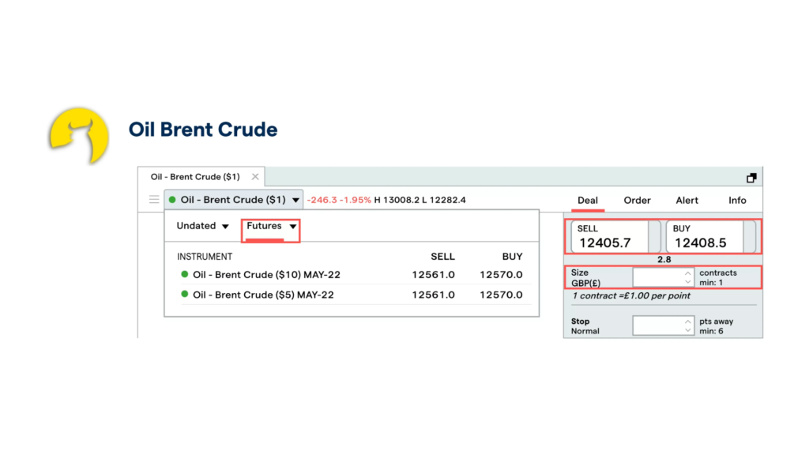Click the green status dot for the $10 MAY-22 contract
This screenshot has width=809, height=455.
185,275
